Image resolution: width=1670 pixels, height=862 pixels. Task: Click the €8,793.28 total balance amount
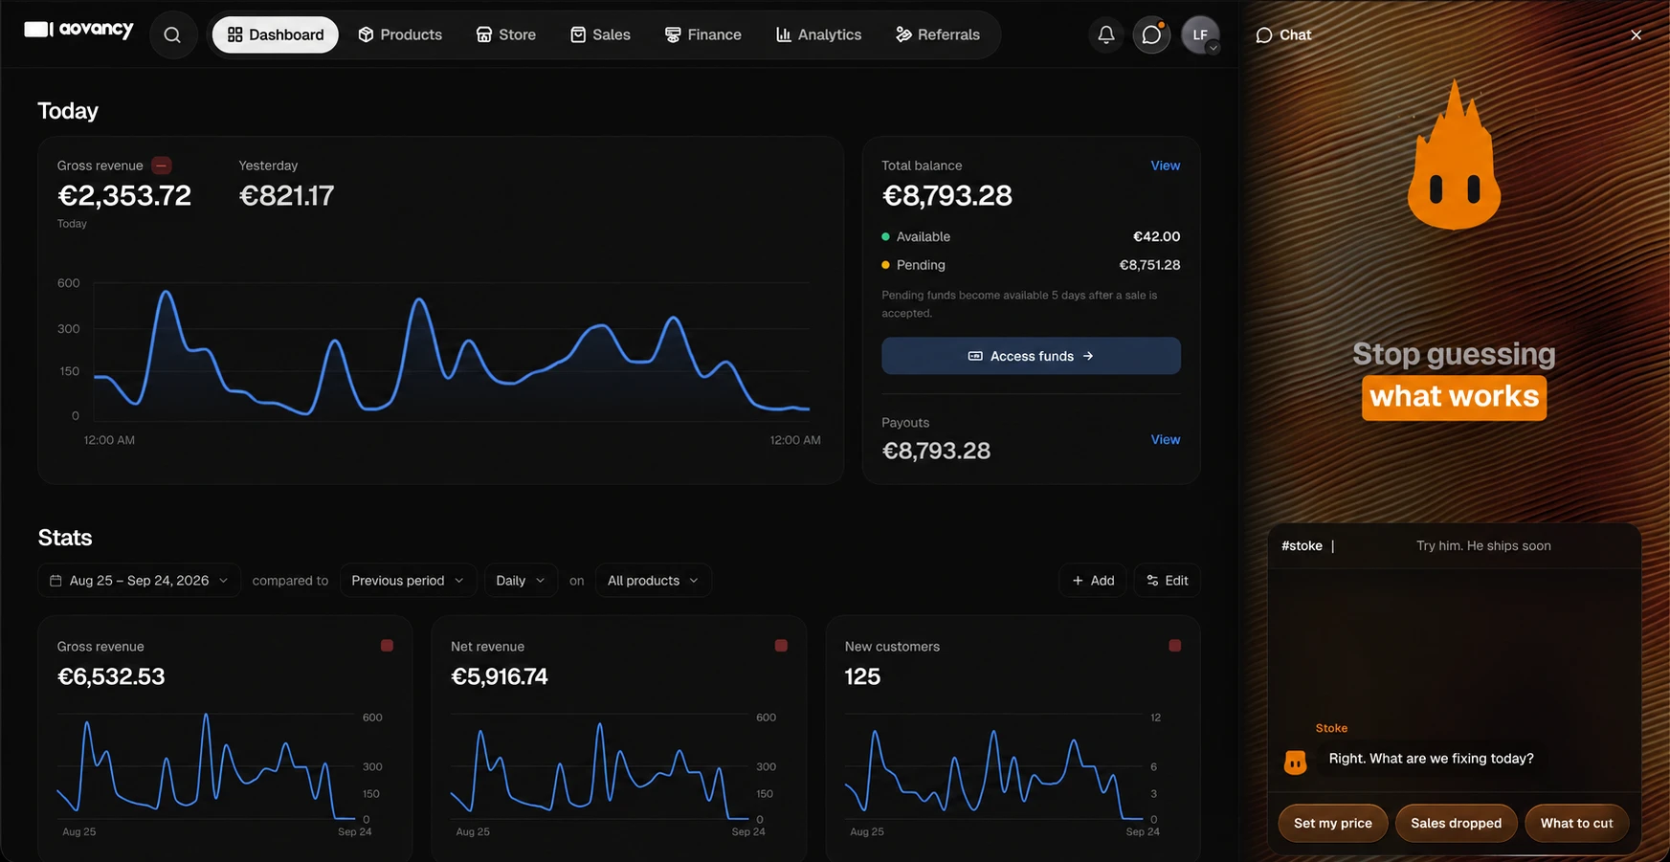pos(946,195)
